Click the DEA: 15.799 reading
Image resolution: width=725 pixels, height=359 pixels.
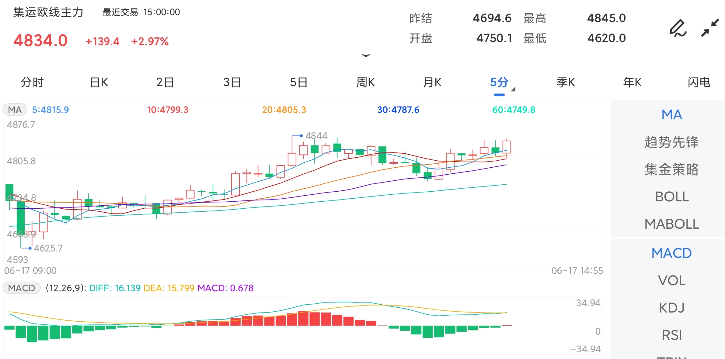click(x=169, y=288)
